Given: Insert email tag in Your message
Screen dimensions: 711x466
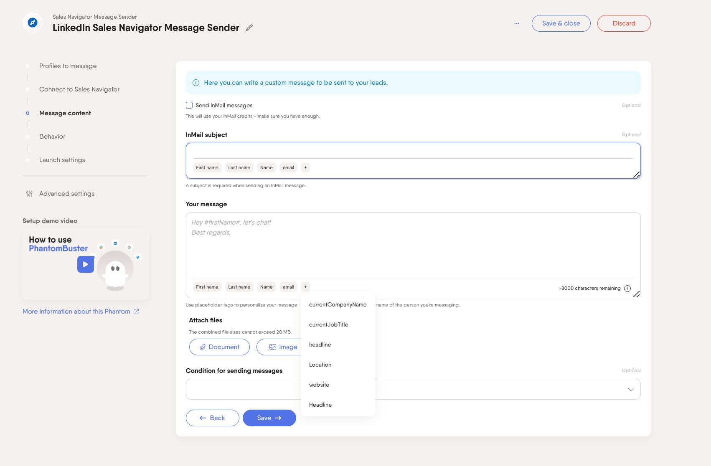Looking at the screenshot, I should coord(288,287).
